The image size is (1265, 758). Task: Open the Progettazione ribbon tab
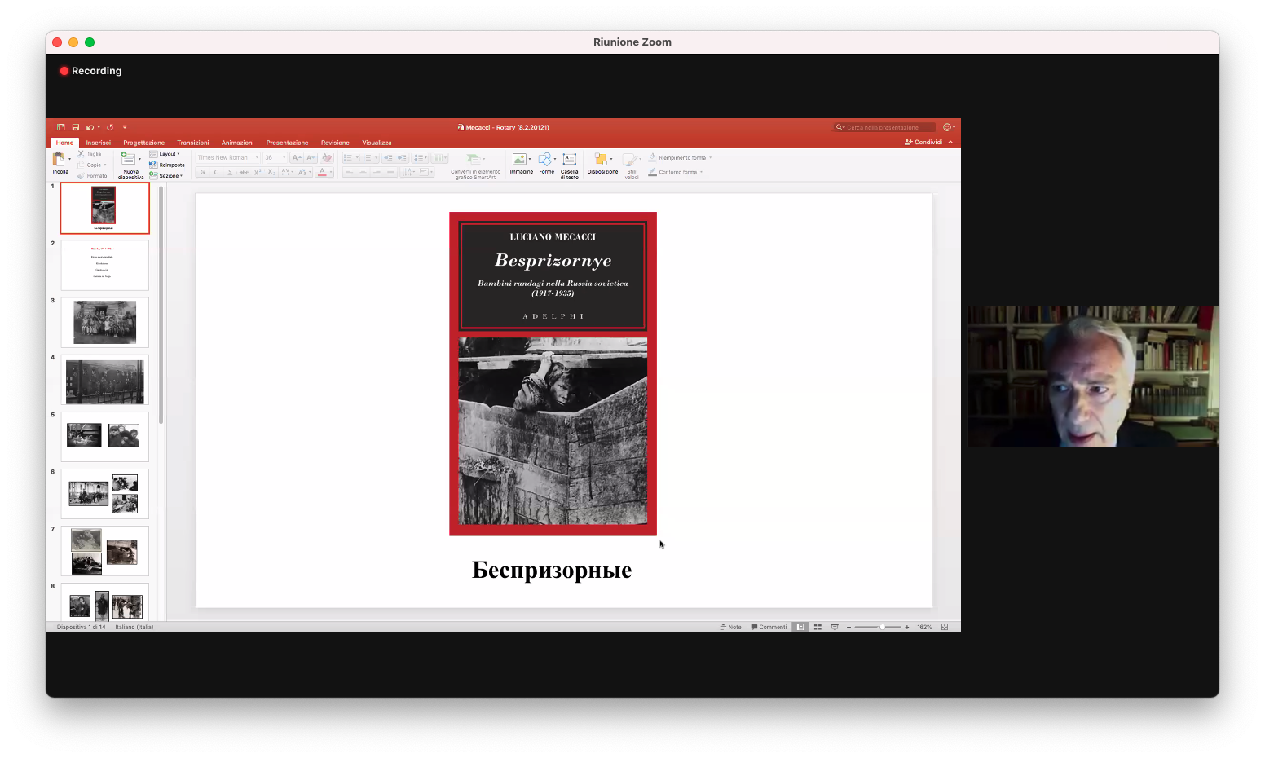coord(144,143)
